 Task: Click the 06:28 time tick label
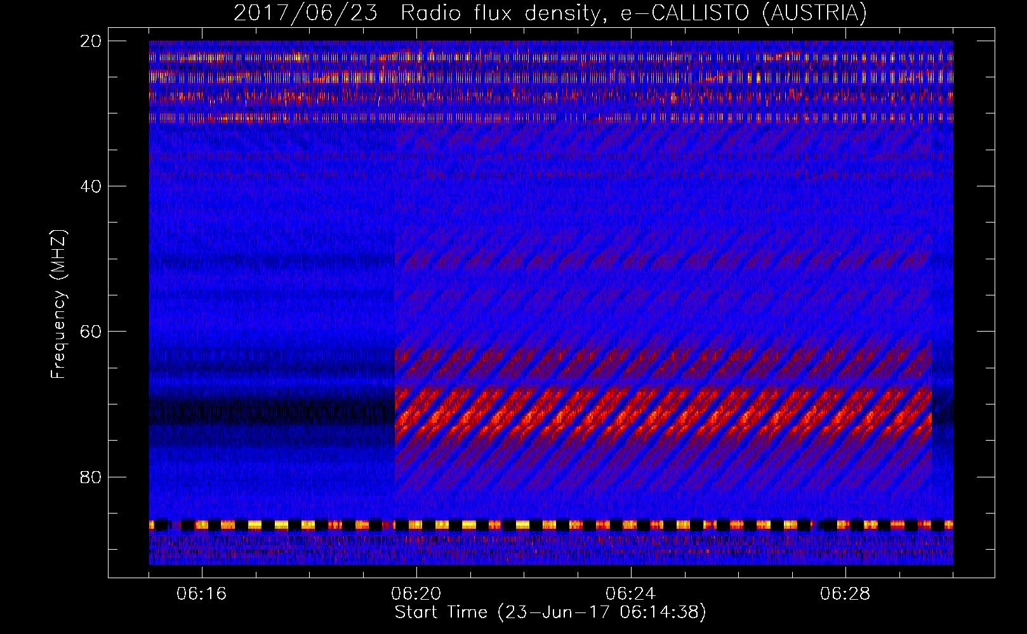(845, 594)
